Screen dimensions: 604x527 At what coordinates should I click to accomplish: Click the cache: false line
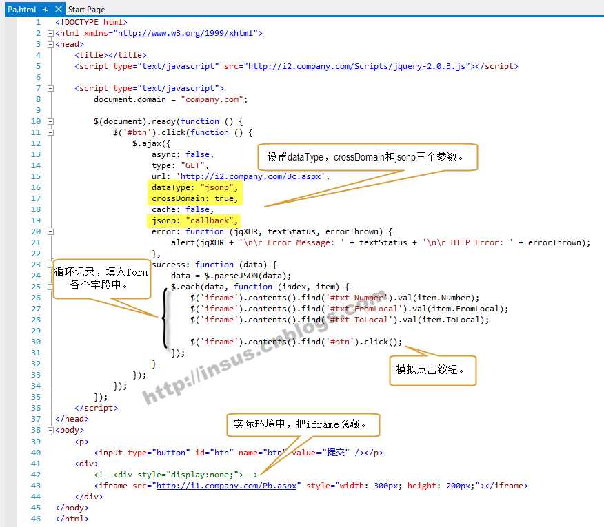[x=183, y=209]
